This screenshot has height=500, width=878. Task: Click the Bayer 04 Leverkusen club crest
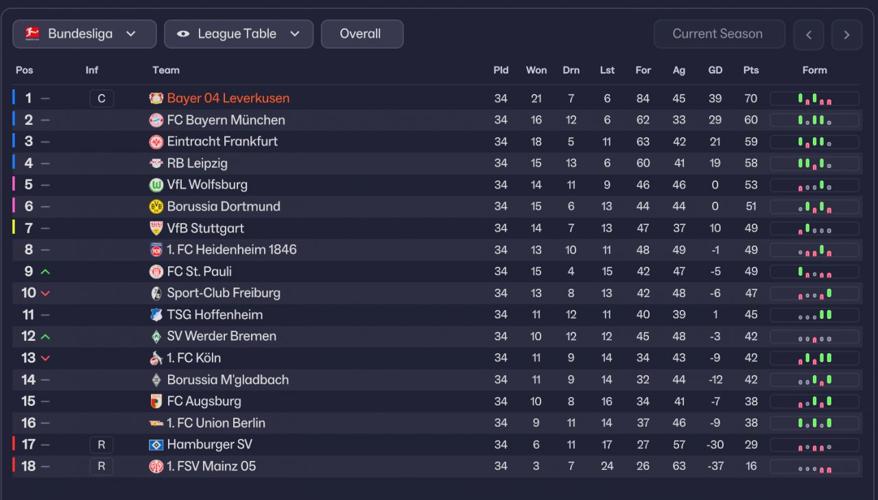click(x=156, y=98)
